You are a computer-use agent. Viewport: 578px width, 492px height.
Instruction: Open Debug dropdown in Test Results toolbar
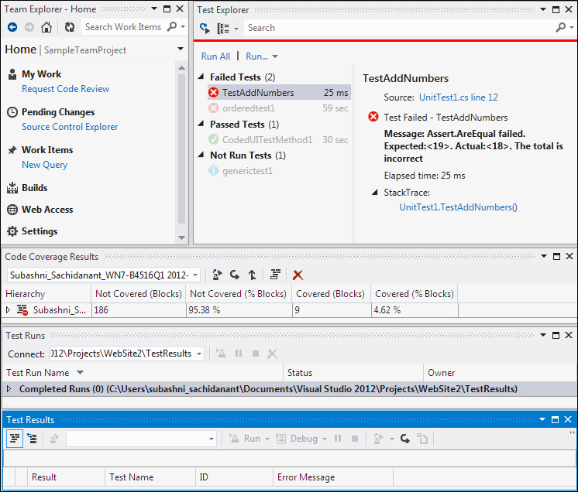[x=325, y=439]
